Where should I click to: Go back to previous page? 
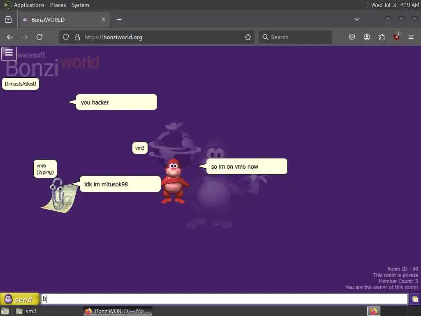pos(10,37)
